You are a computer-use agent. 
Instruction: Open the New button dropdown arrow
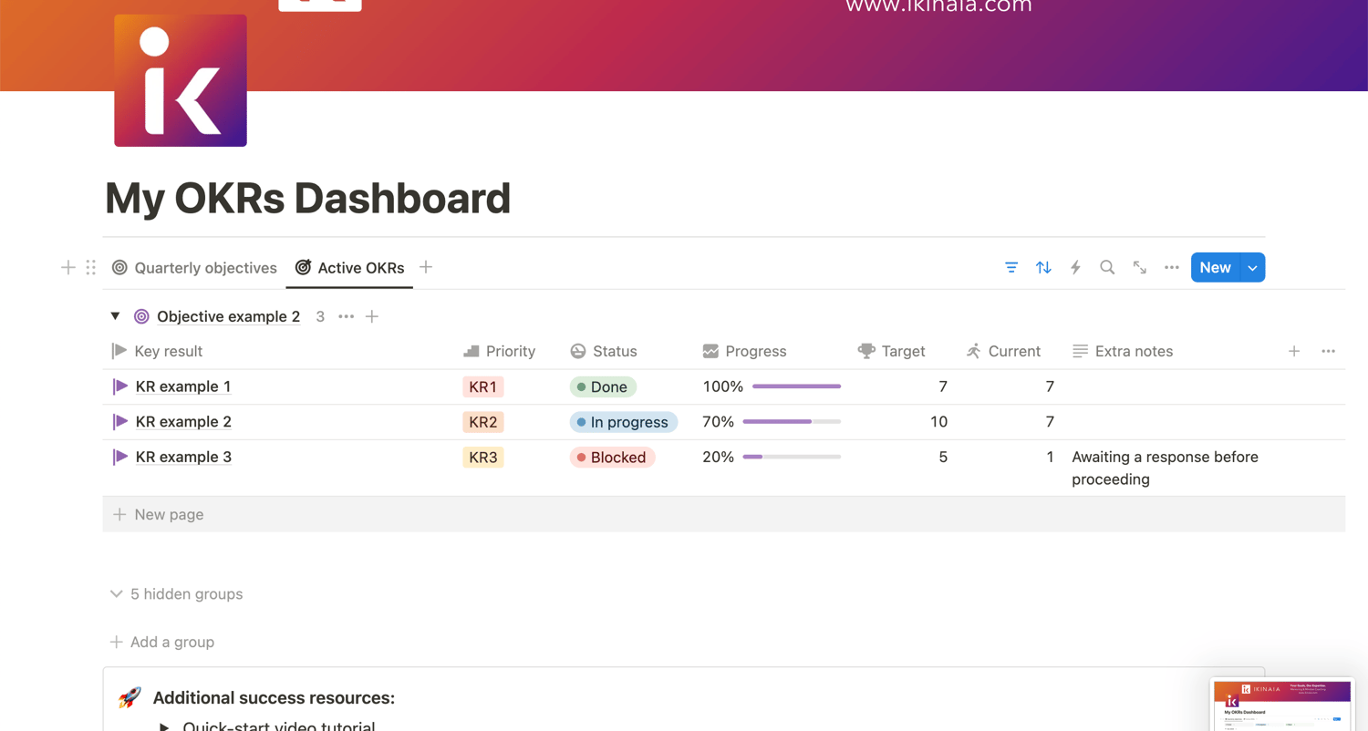tap(1253, 267)
